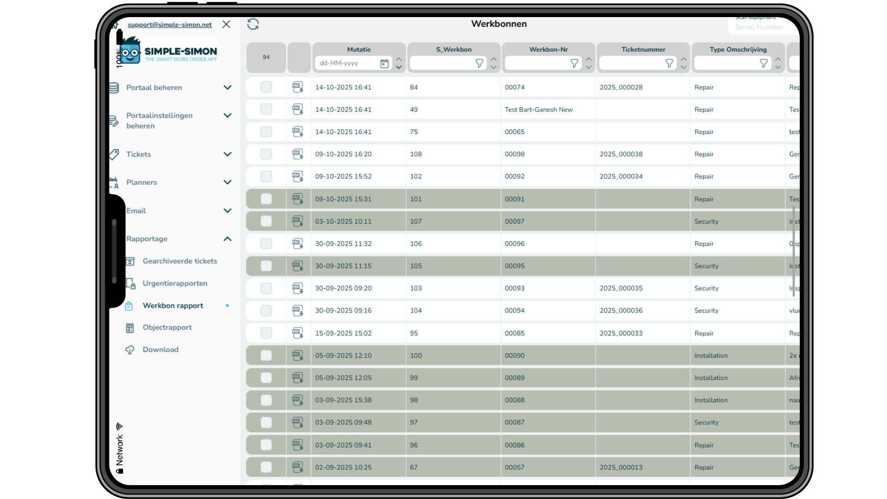Click the Werkbon-Nr filter input field
Image resolution: width=887 pixels, height=499 pixels.
coord(536,63)
